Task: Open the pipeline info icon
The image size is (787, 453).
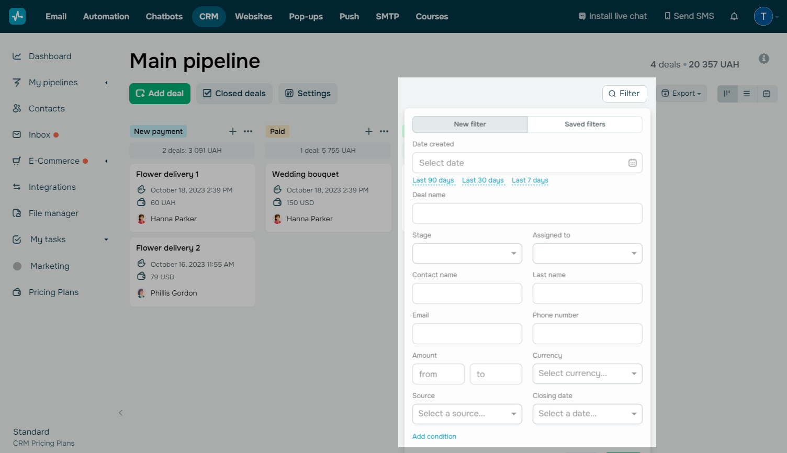Action: (x=764, y=59)
